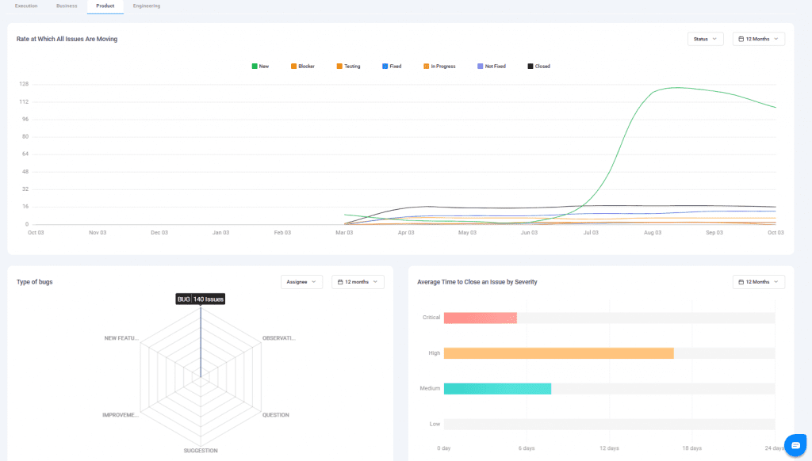Viewport: 812px width, 461px height.
Task: Click the red Critical severity bar
Action: (x=480, y=318)
